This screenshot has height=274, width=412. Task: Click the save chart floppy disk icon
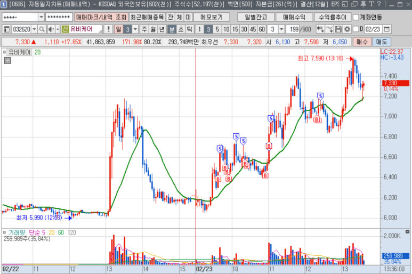pyautogui.click(x=339, y=29)
